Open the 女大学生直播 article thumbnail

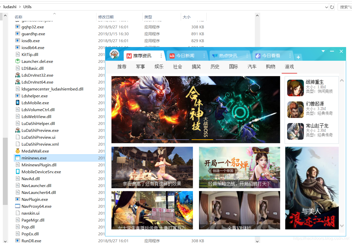pos(152,210)
